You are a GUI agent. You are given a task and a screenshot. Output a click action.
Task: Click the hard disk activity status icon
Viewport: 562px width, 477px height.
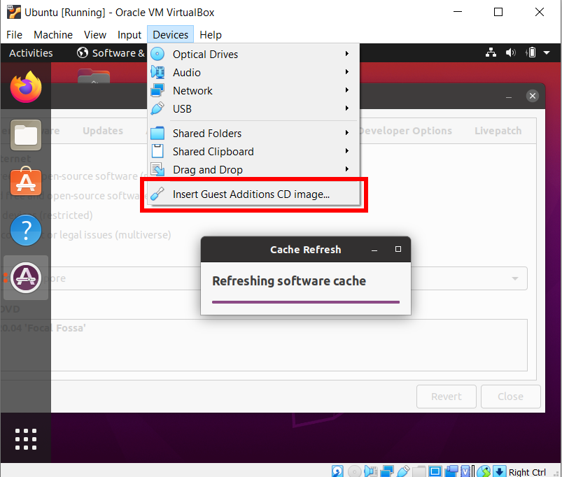(x=337, y=471)
